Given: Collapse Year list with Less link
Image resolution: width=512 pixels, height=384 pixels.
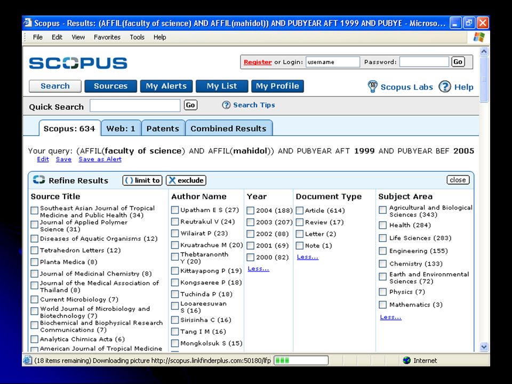Looking at the screenshot, I should point(258,268).
